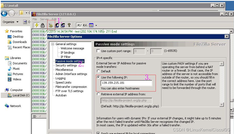Click the Desktop icon in sidebar
This screenshot has width=234, height=134.
(x=10, y=37)
